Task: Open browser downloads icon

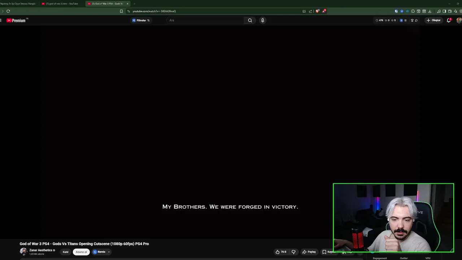Action: [x=430, y=11]
